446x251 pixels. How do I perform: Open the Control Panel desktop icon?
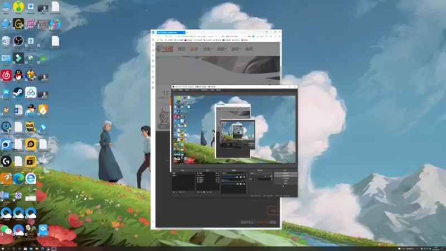(x=6, y=58)
